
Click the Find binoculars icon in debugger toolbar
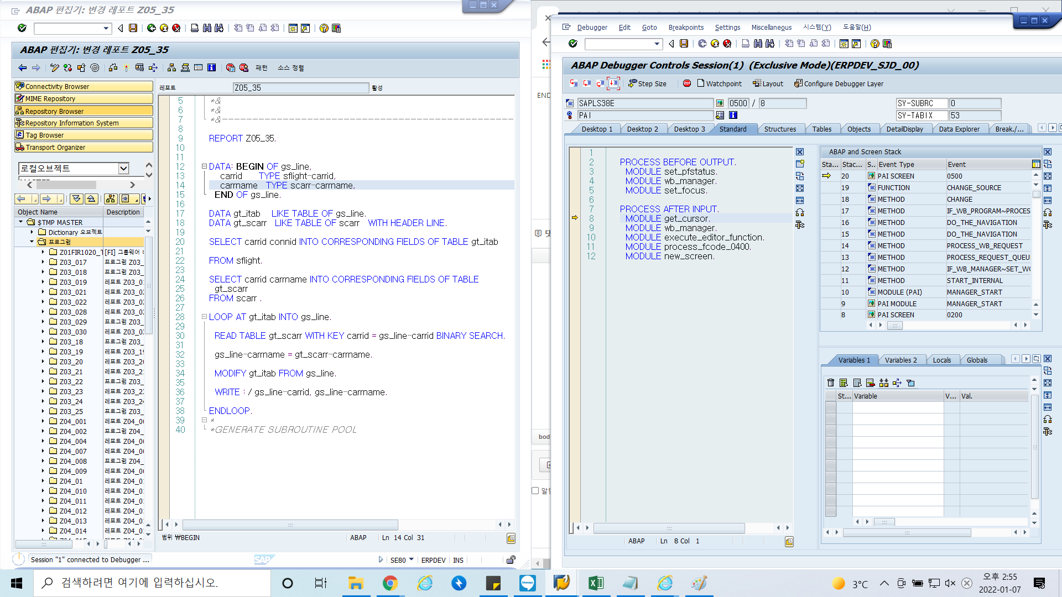(x=758, y=44)
